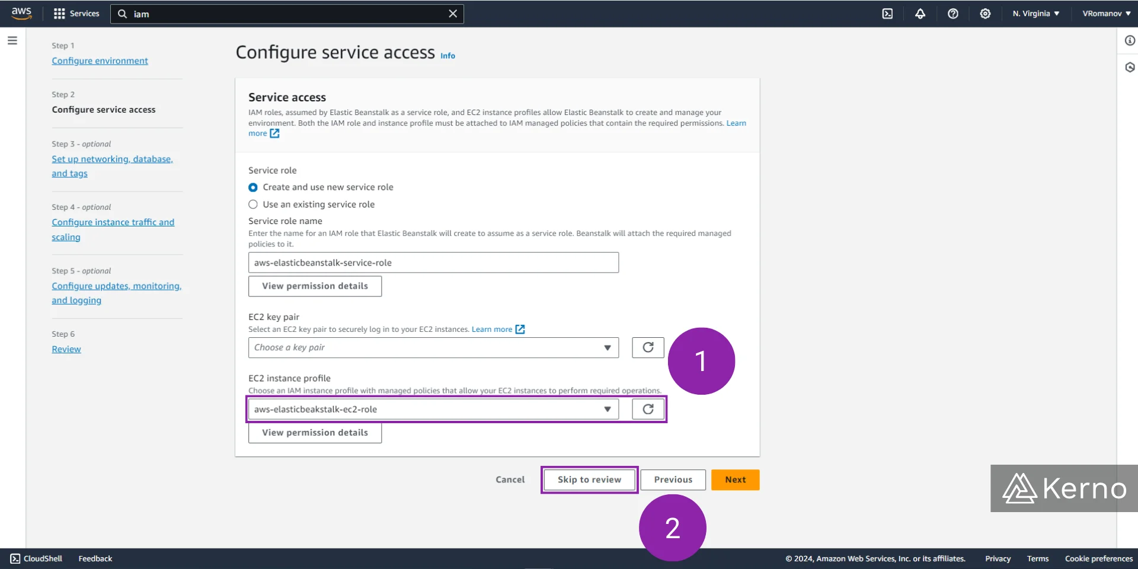This screenshot has width=1138, height=569.
Task: Open the Terms link in the footer
Action: click(1037, 558)
